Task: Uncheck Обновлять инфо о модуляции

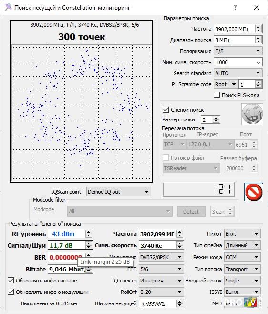Action: pyautogui.click(x=10, y=292)
